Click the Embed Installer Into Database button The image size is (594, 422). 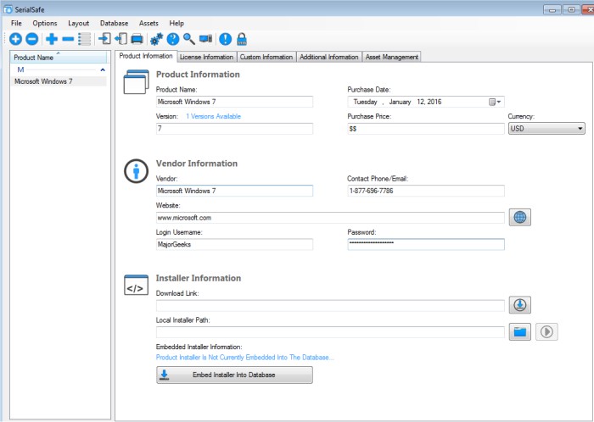coord(234,375)
